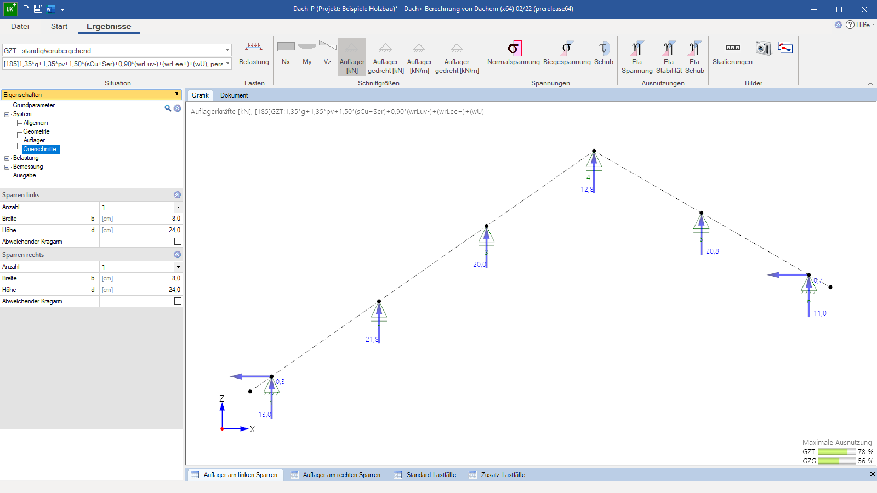Show the Belastung loads view
The height and width of the screenshot is (493, 877).
254,54
